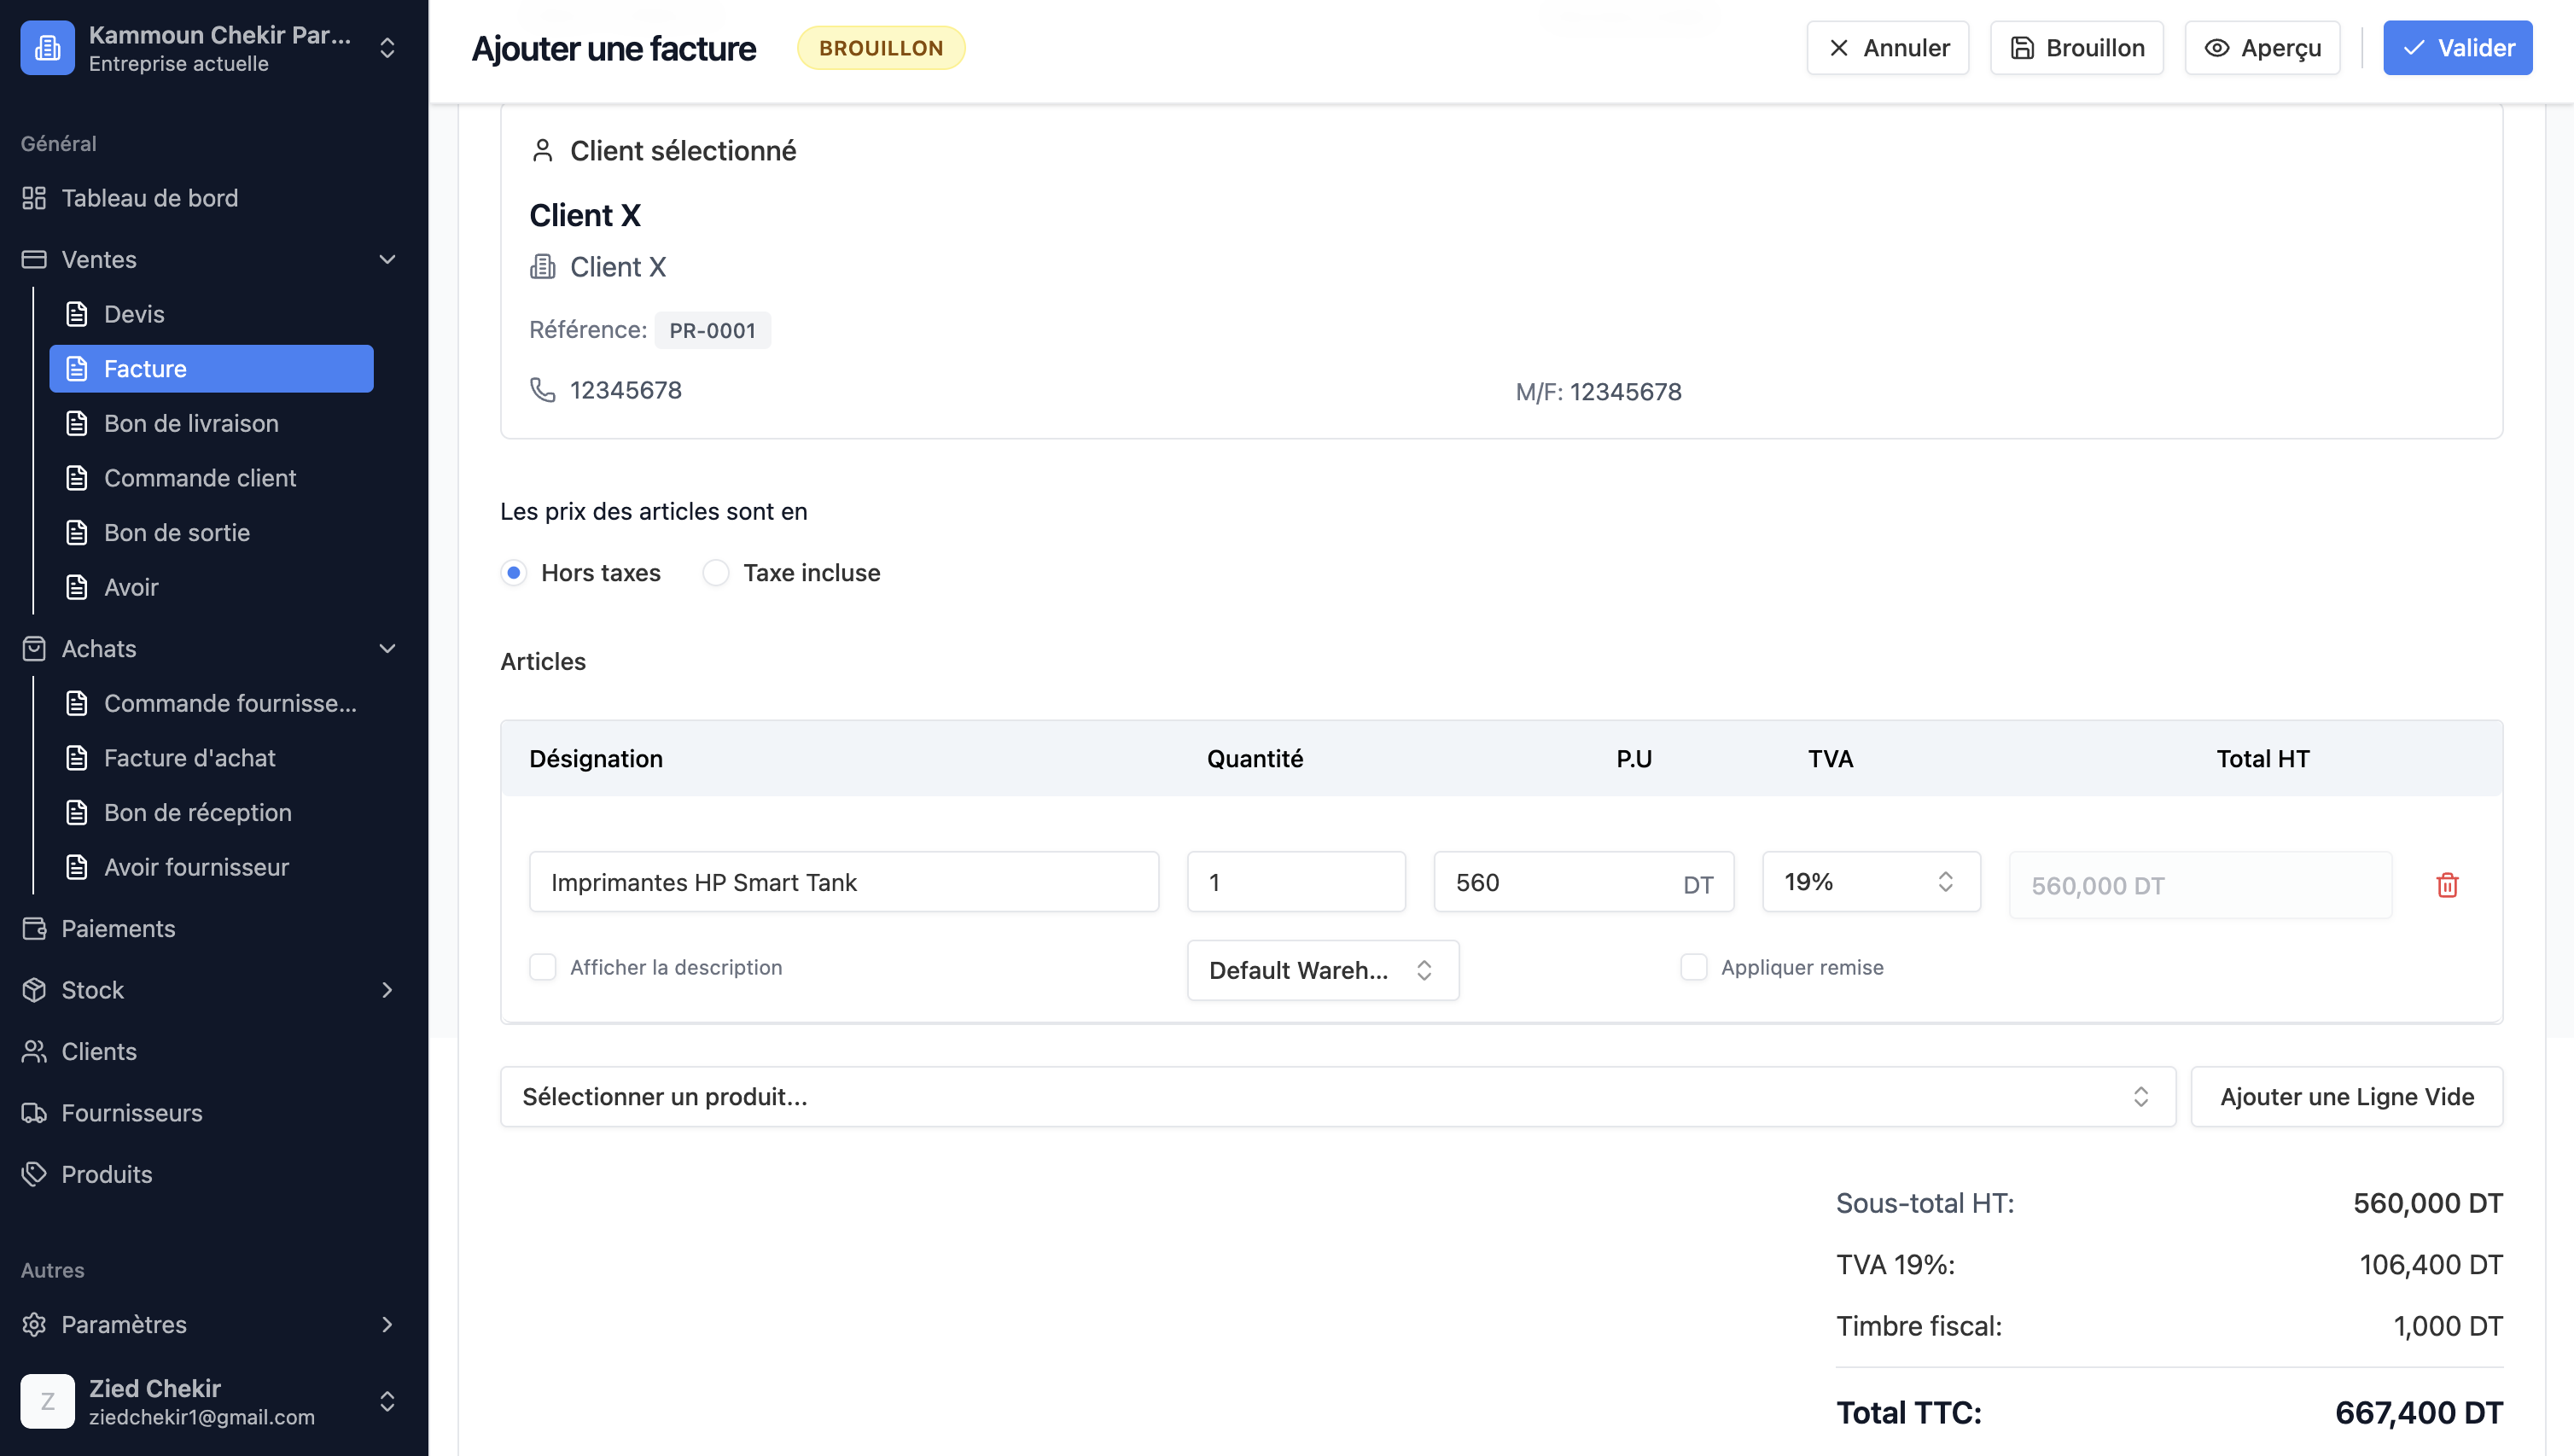Click the company building icon next to Client X
Viewport: 2574px width, 1456px height.
[543, 266]
